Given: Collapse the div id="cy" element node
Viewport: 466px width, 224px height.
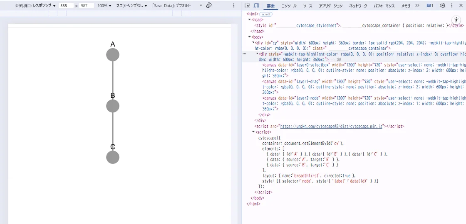Looking at the screenshot, I should point(253,43).
